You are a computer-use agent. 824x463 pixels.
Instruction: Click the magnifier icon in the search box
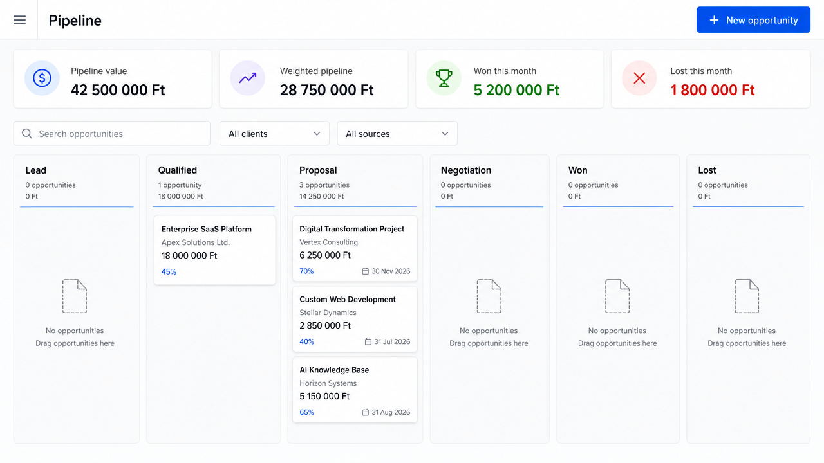point(27,134)
